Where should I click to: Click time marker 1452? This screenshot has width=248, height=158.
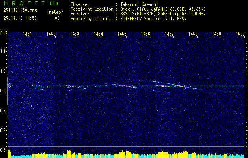[x=51, y=34]
